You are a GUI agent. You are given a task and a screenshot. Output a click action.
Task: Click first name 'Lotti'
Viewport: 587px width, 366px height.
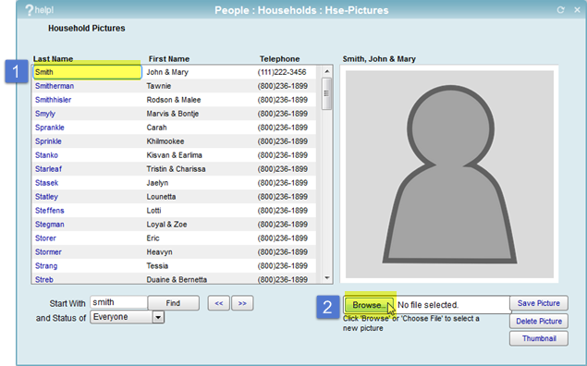coord(153,211)
